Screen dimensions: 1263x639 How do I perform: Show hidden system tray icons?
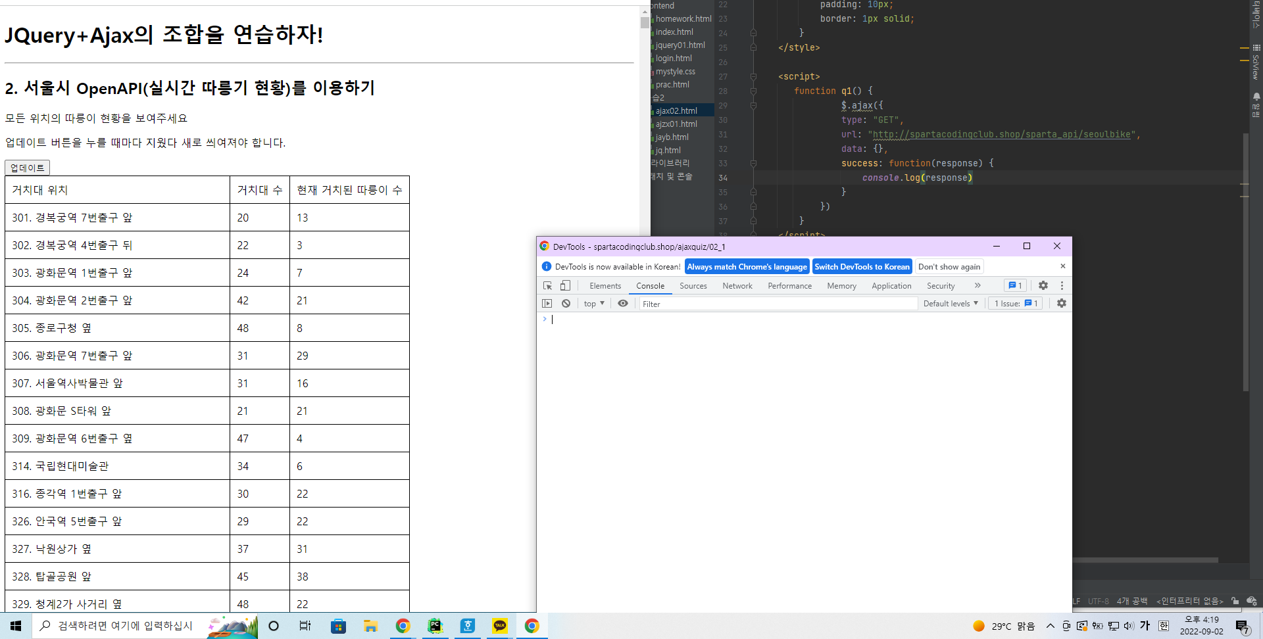click(x=1050, y=626)
